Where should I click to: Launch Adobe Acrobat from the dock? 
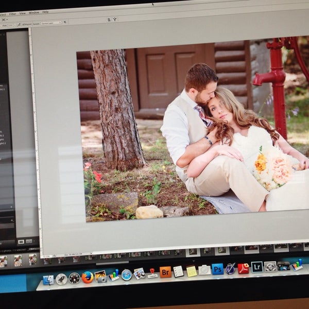click(x=244, y=268)
